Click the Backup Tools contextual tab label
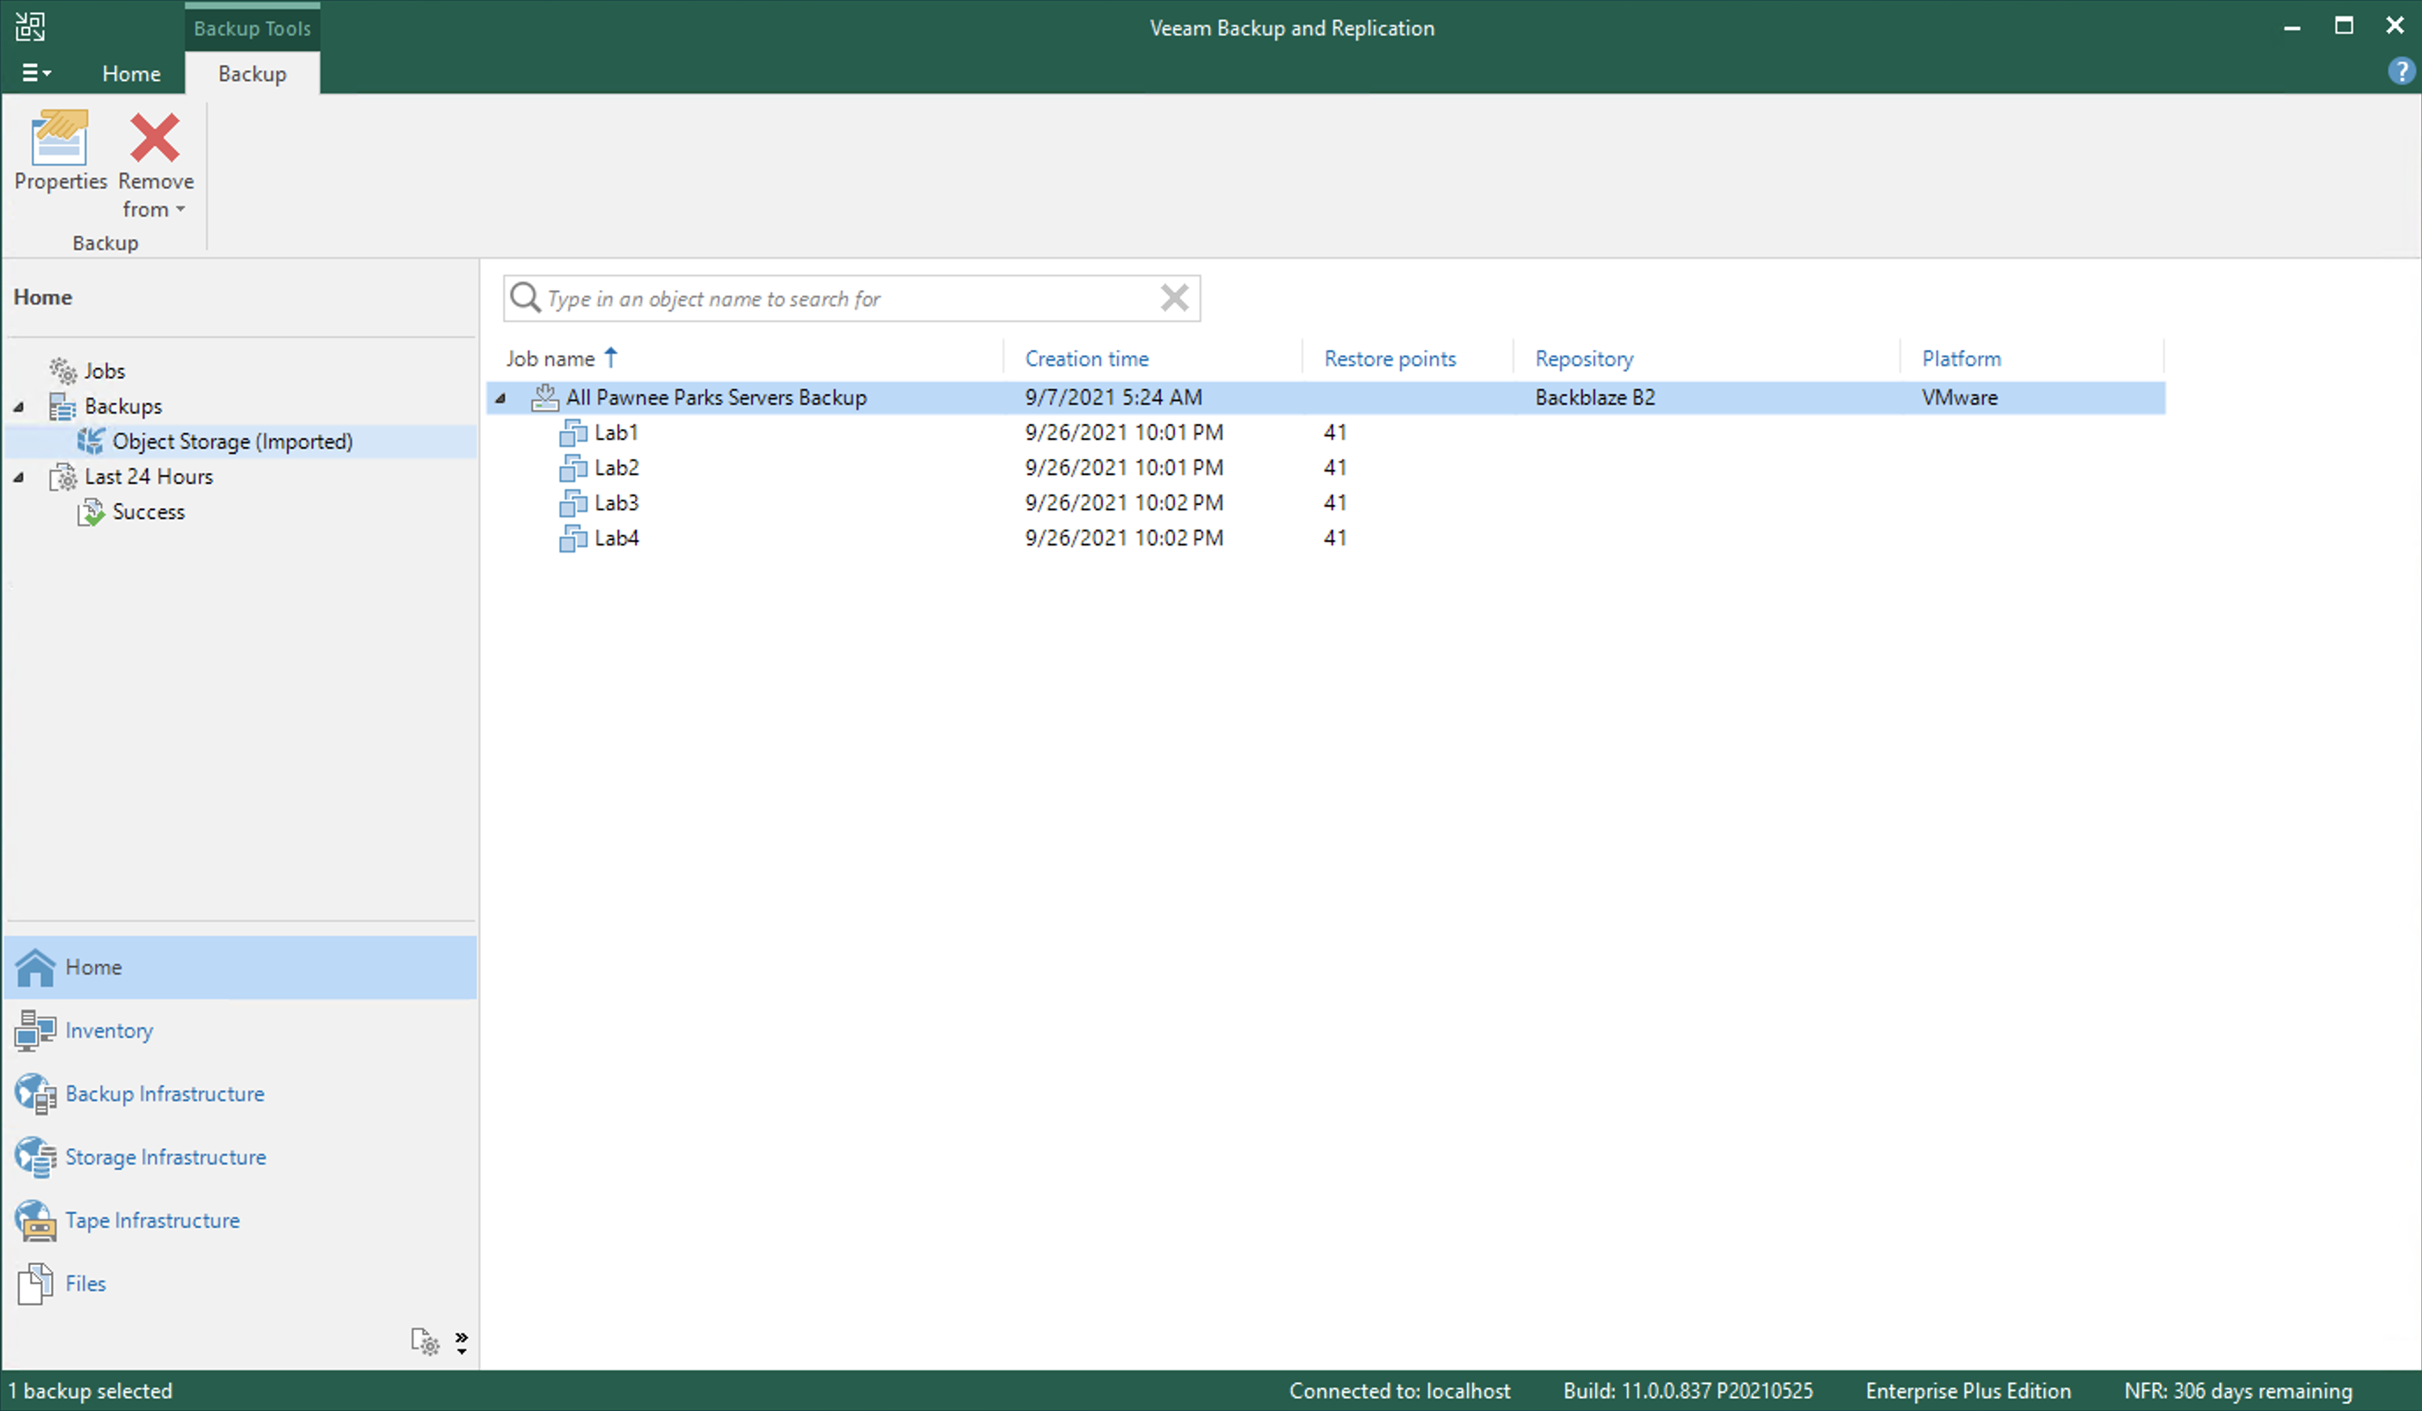Image resolution: width=2422 pixels, height=1411 pixels. (x=252, y=28)
